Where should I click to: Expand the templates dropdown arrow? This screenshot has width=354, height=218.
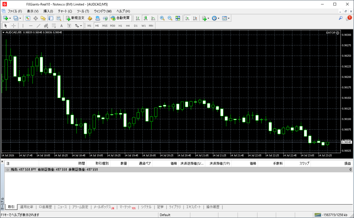[x=229, y=18]
